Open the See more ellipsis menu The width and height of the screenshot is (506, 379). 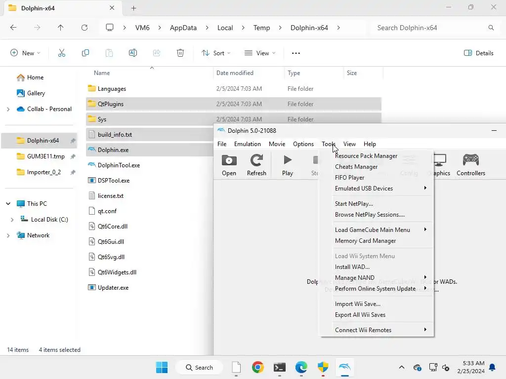[x=296, y=53]
